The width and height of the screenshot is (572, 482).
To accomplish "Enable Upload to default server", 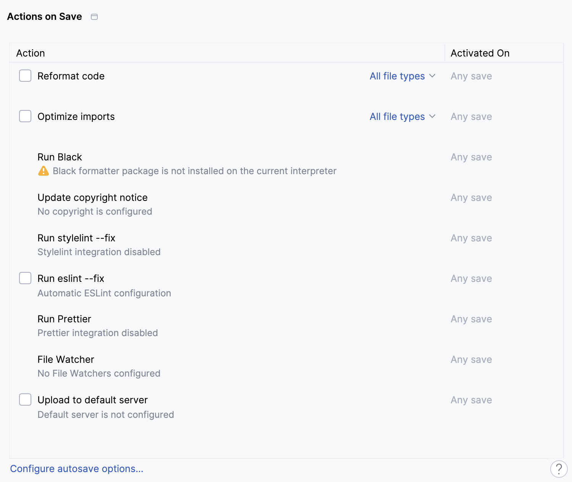I will [x=25, y=400].
